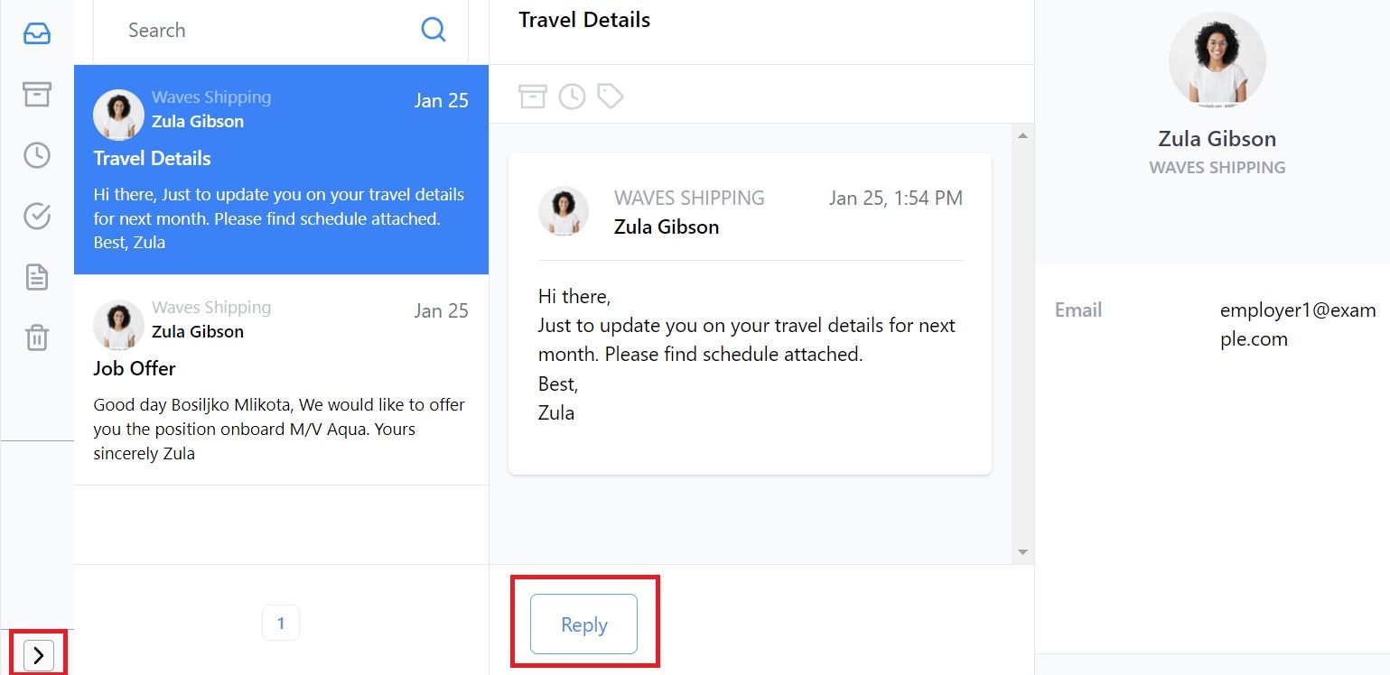Click the sender avatar in the message header

tap(564, 211)
